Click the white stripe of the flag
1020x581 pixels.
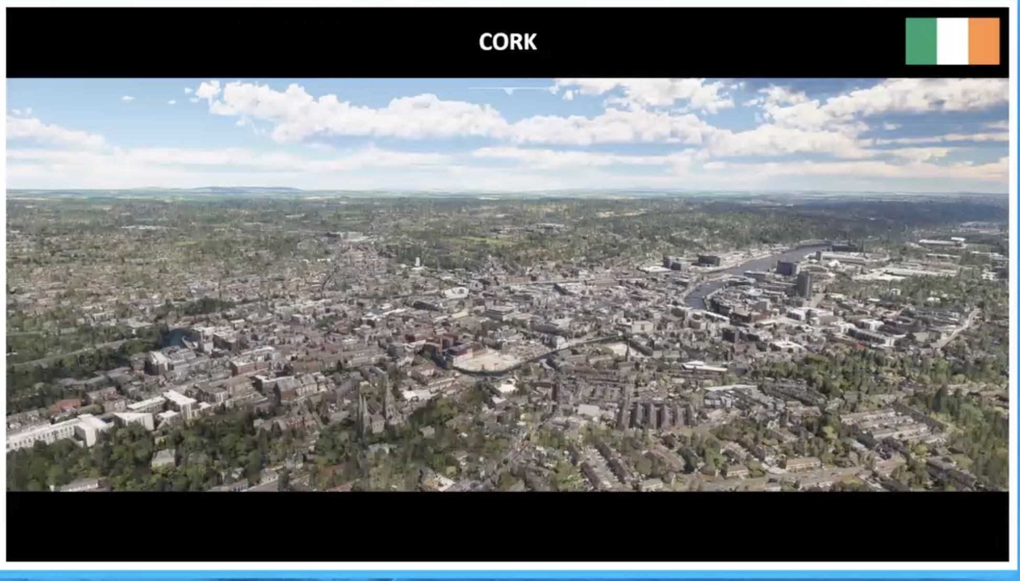[x=953, y=41]
